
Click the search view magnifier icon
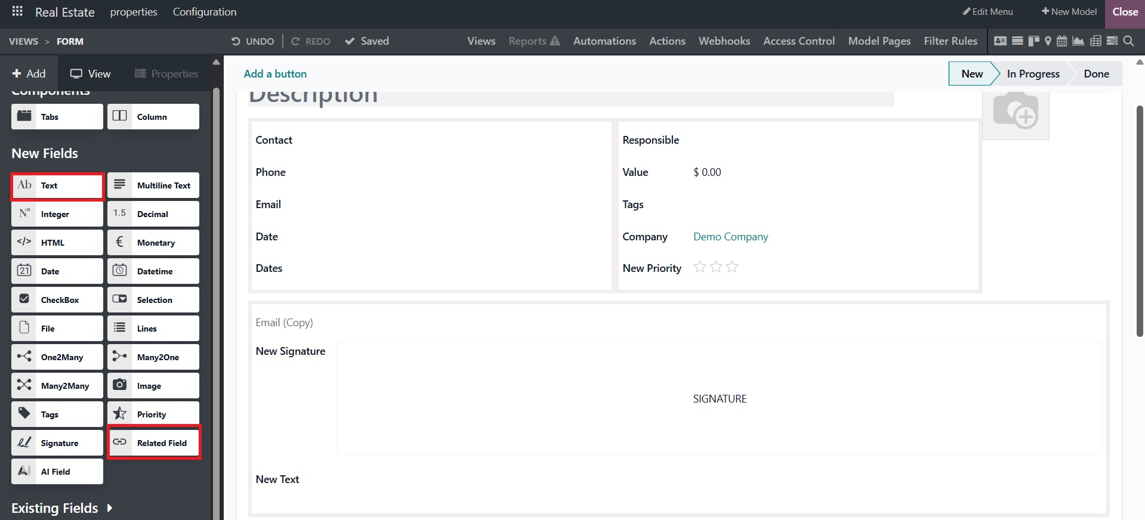1128,41
